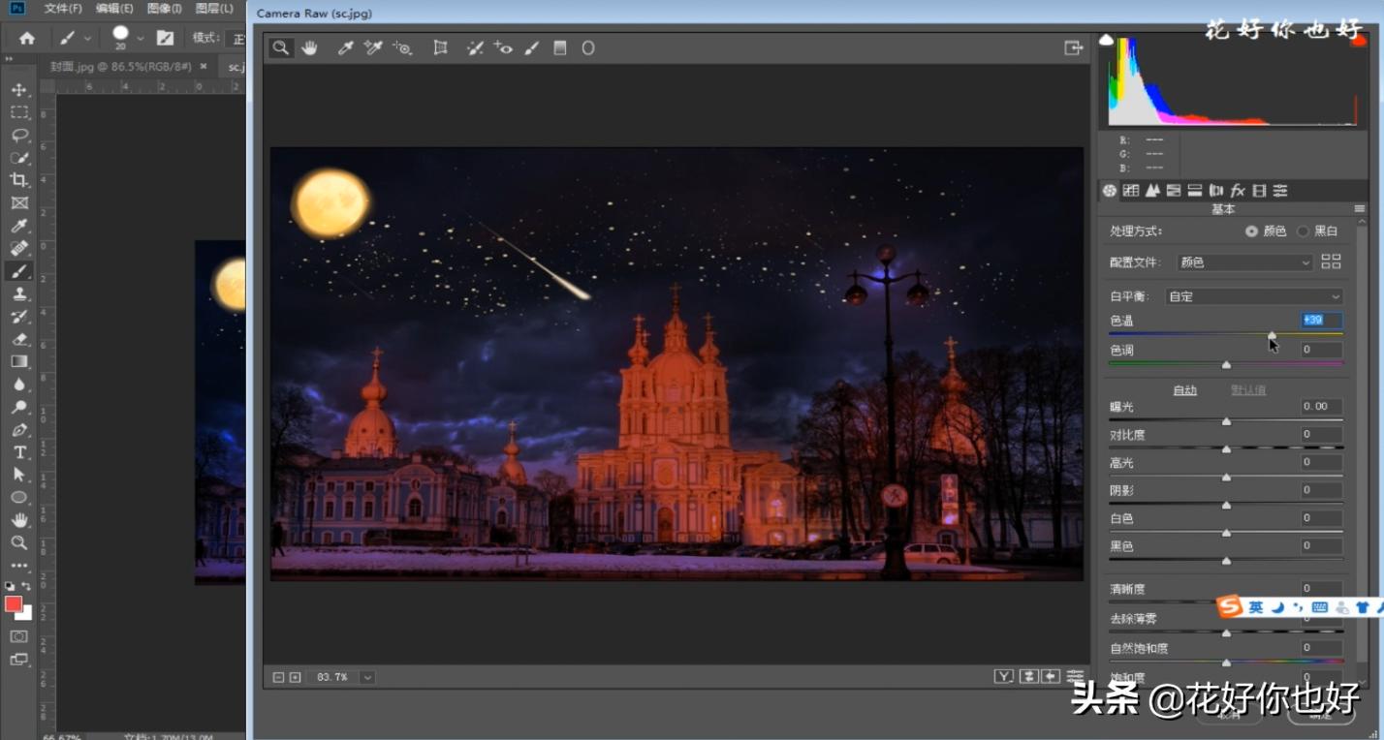The image size is (1384, 740).
Task: Select the Graduated Filter tool
Action: click(x=559, y=47)
